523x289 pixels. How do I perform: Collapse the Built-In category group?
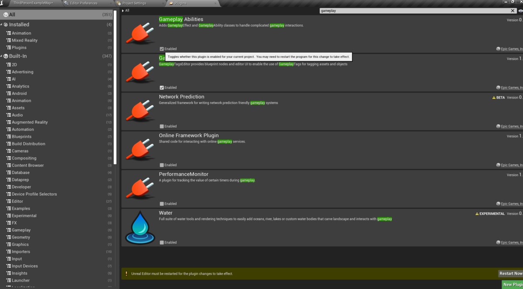pos(2,56)
